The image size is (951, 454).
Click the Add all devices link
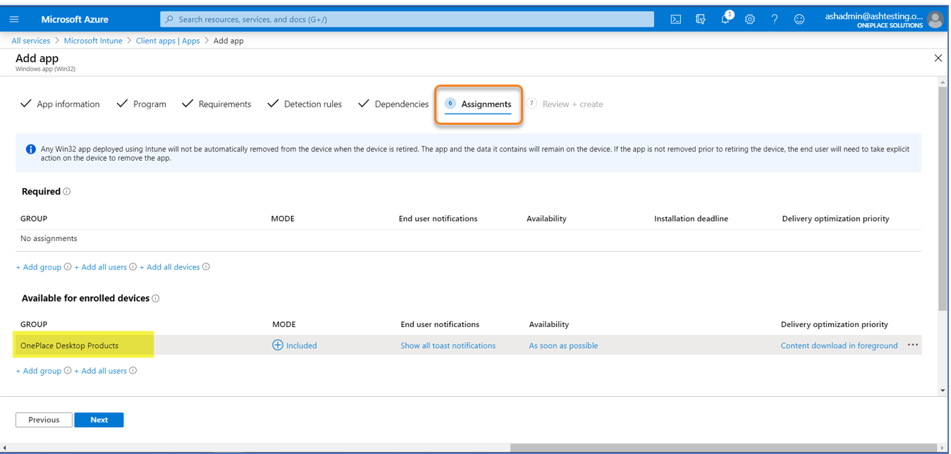click(x=170, y=267)
